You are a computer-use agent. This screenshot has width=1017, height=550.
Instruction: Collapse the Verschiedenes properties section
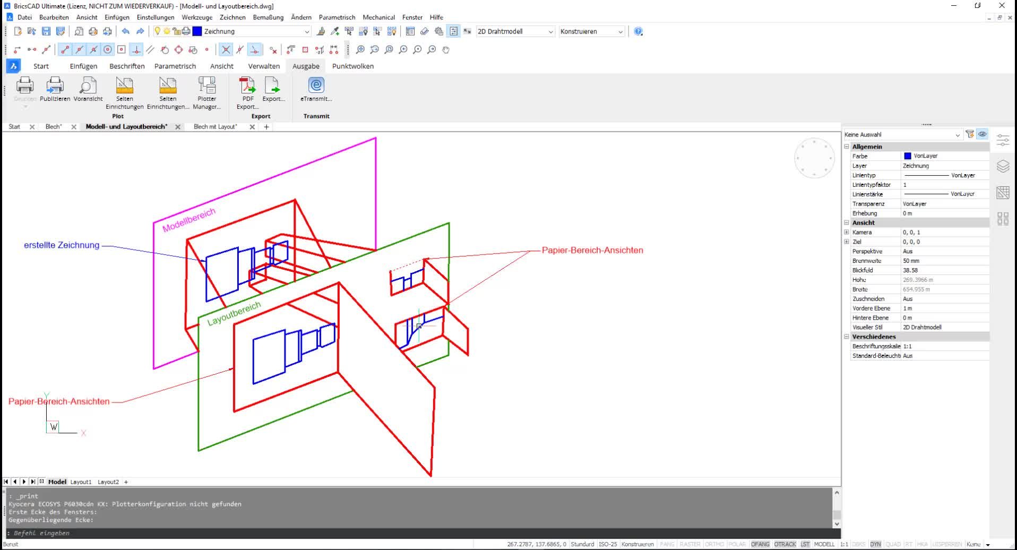[x=847, y=337]
